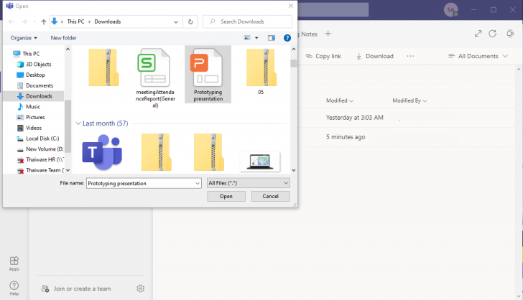Open conversation icon in Teams top right
The height and width of the screenshot is (300, 523).
point(510,33)
